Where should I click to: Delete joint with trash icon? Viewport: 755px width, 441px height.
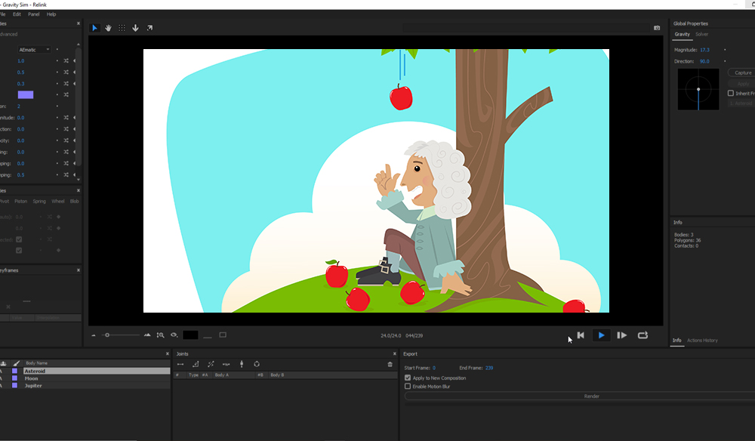pyautogui.click(x=390, y=364)
